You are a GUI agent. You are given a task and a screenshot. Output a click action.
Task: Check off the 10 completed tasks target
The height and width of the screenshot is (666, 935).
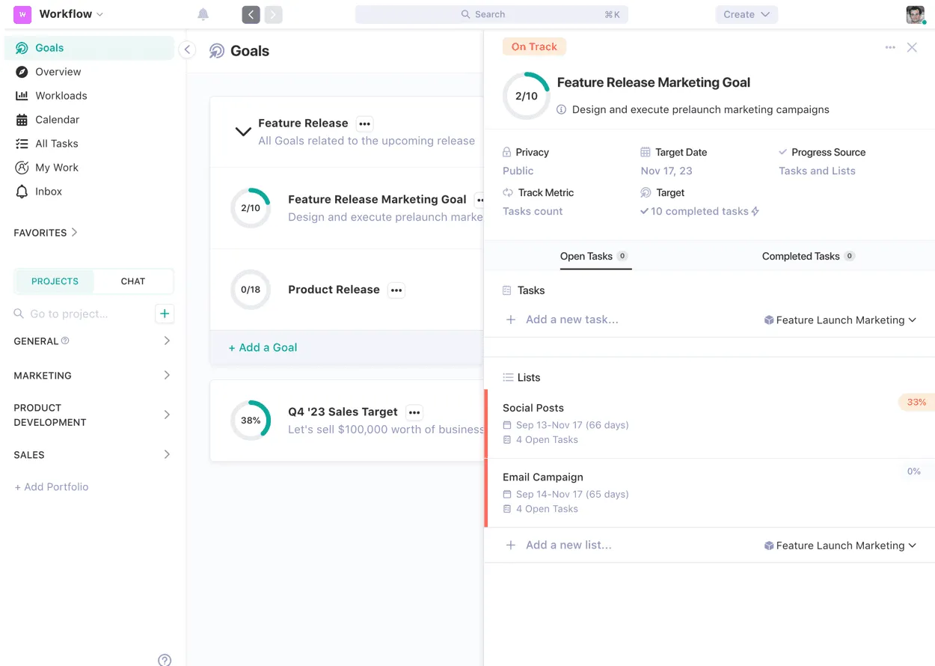[x=645, y=211]
